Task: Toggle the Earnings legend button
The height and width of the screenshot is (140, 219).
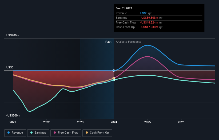Action: [x=38, y=133]
